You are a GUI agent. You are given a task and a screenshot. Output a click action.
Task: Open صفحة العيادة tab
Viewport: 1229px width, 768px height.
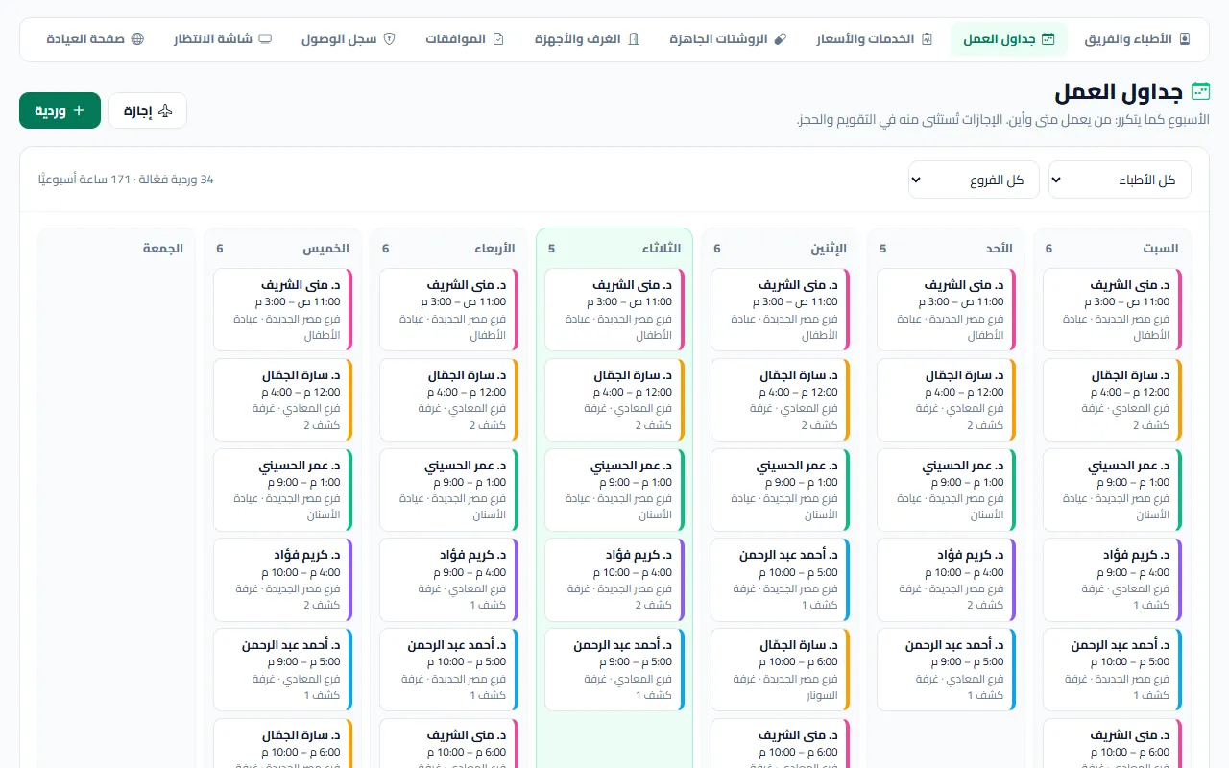[95, 39]
